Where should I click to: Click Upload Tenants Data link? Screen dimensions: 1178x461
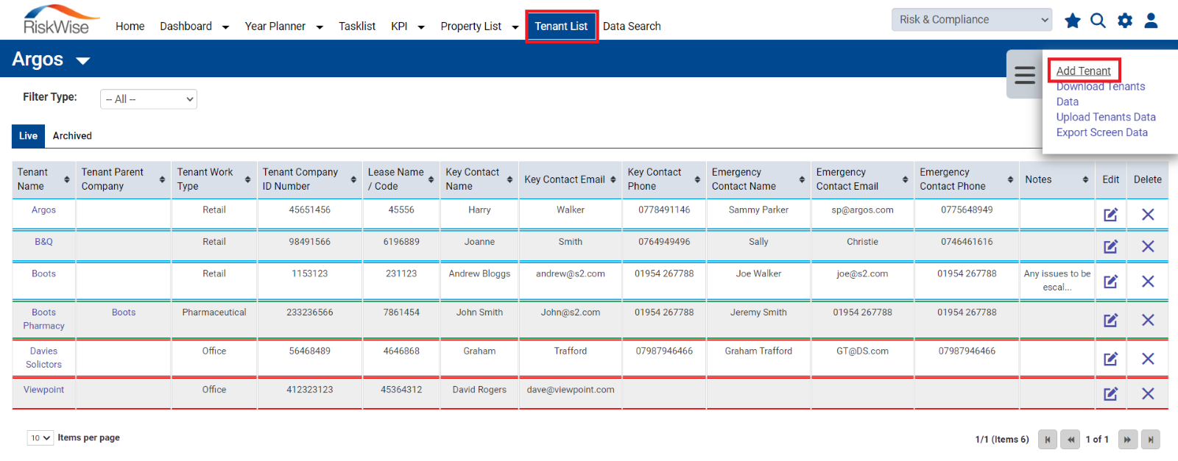(1106, 117)
